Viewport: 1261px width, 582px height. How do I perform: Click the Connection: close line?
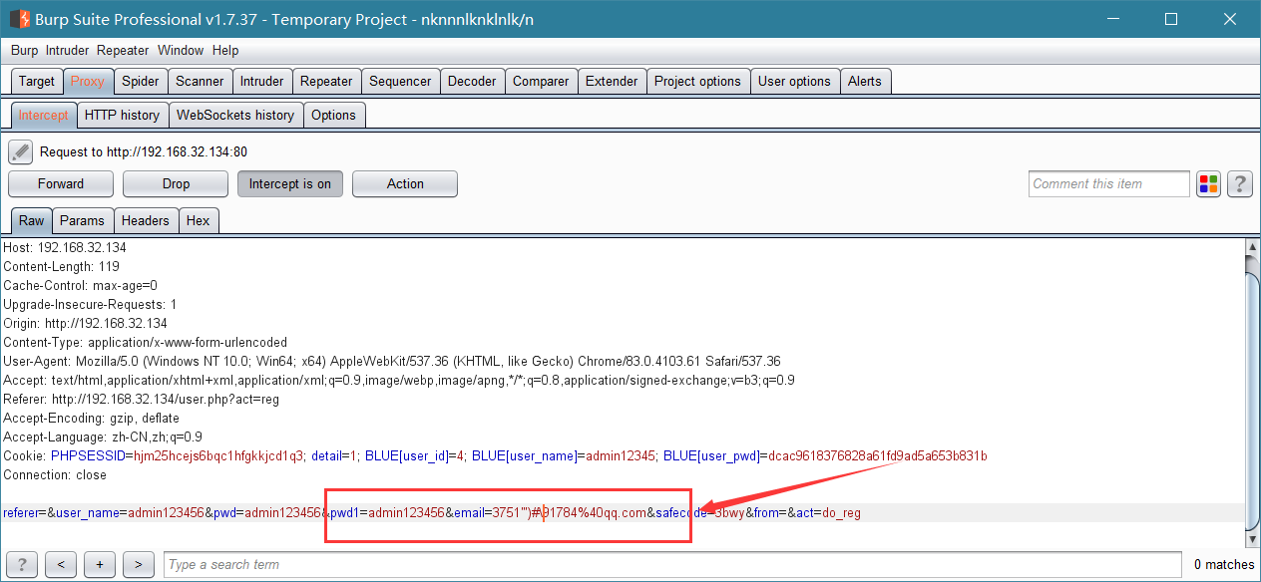coord(54,474)
